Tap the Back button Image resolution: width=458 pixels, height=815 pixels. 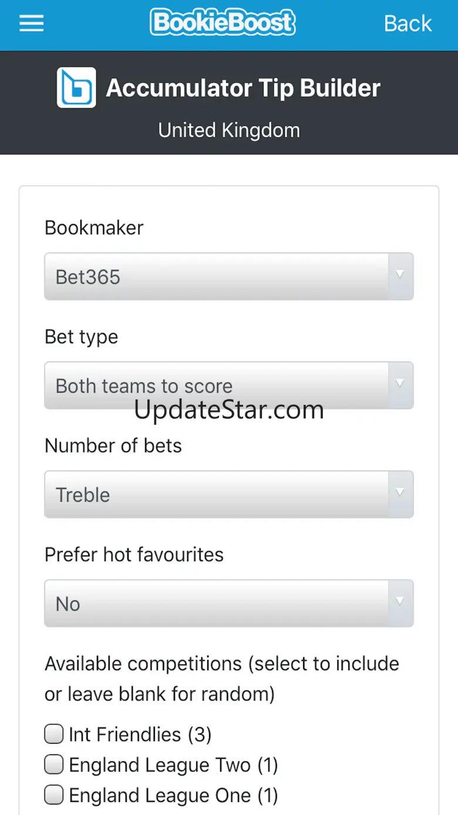(408, 24)
